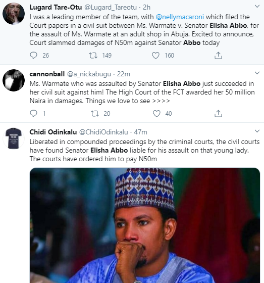The height and width of the screenshot is (283, 264).
Task: Share cannonball's tweet via share icon
Action: 218,114
